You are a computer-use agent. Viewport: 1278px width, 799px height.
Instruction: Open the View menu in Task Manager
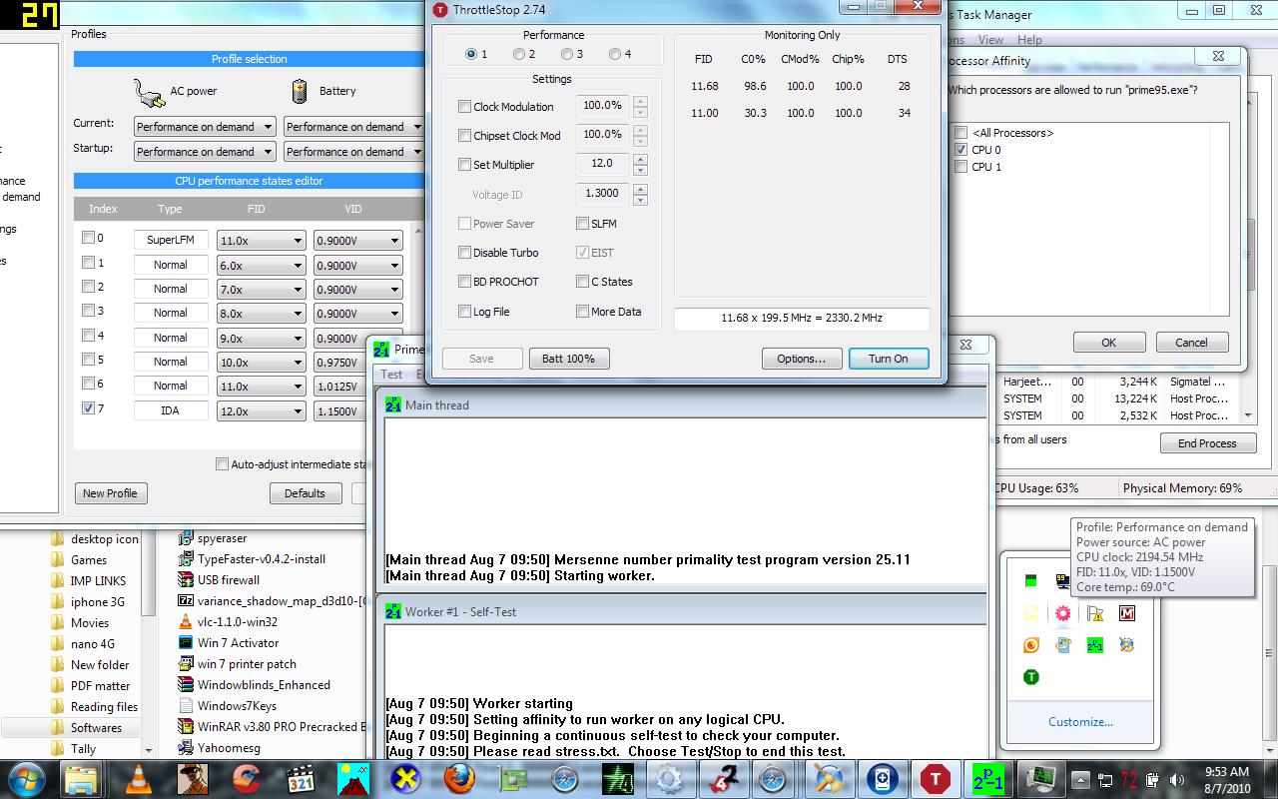tap(990, 40)
